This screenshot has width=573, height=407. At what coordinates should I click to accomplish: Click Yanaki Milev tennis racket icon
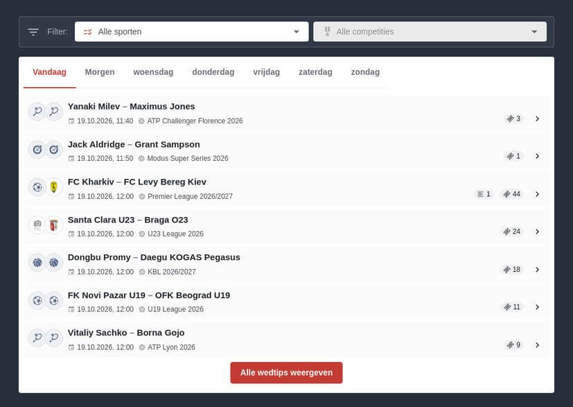[x=37, y=112]
